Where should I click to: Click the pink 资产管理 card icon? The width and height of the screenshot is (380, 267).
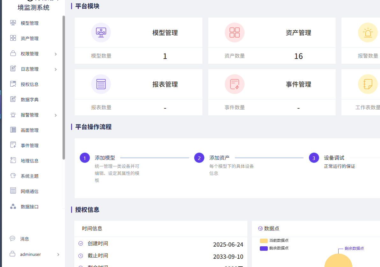235,32
